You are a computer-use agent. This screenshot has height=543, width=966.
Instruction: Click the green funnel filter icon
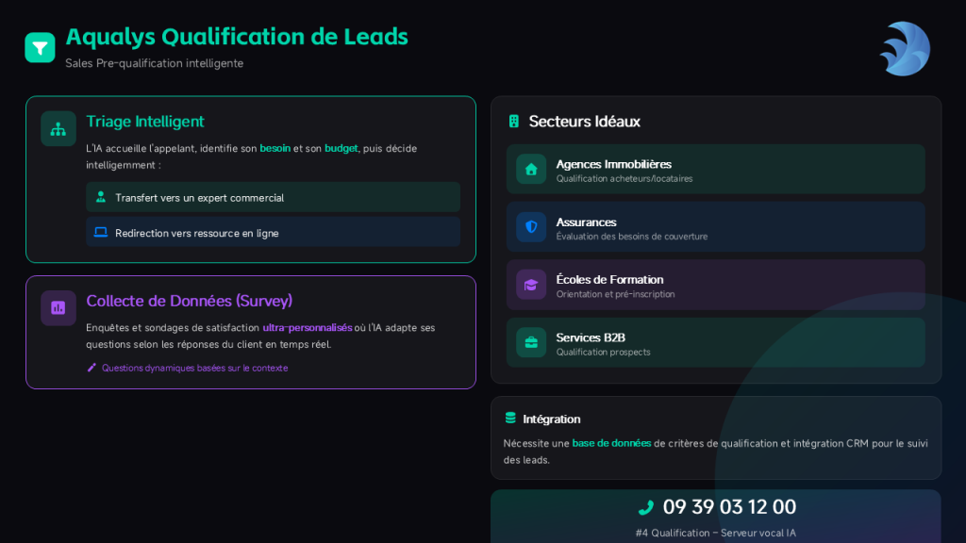point(40,47)
